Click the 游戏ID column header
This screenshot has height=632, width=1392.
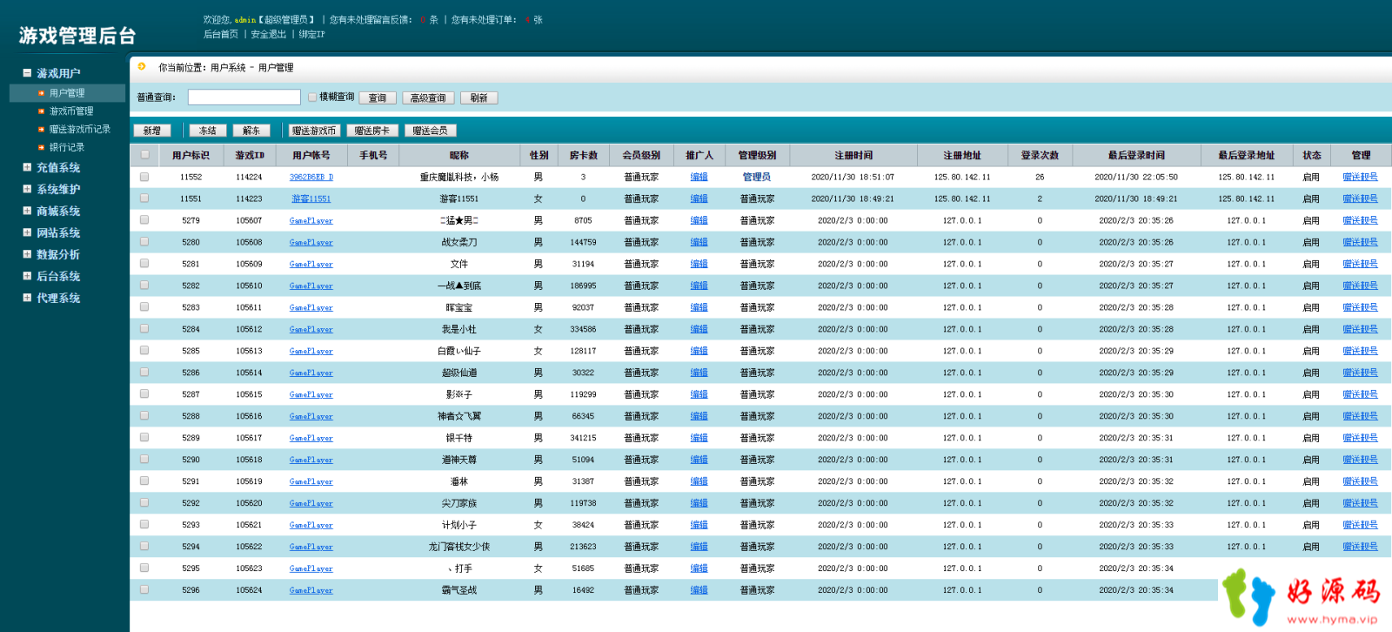[x=250, y=155]
